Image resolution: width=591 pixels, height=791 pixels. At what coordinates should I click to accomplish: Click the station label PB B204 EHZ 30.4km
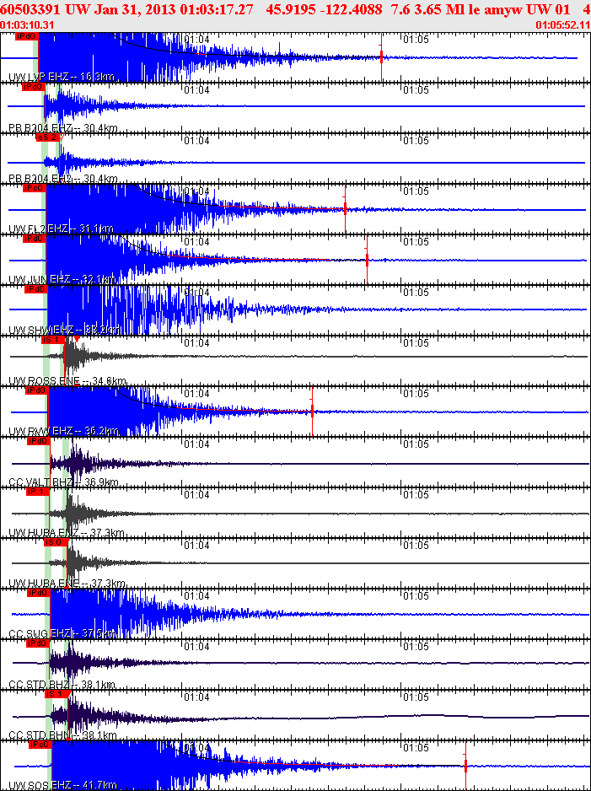pyautogui.click(x=63, y=128)
